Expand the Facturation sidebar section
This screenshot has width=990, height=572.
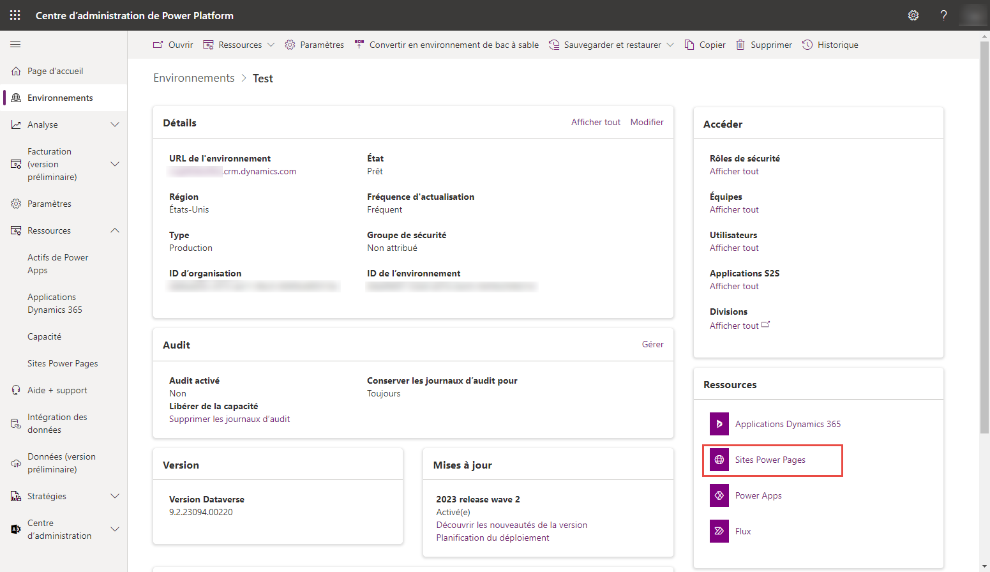[x=115, y=164]
